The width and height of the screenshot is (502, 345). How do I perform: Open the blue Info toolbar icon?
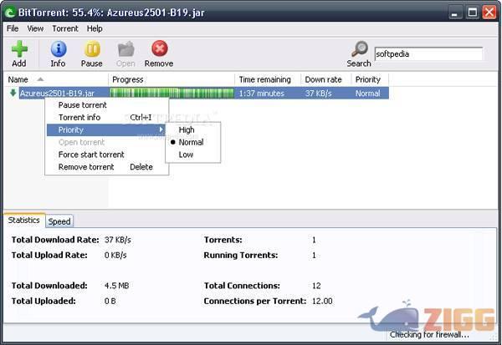(59, 49)
